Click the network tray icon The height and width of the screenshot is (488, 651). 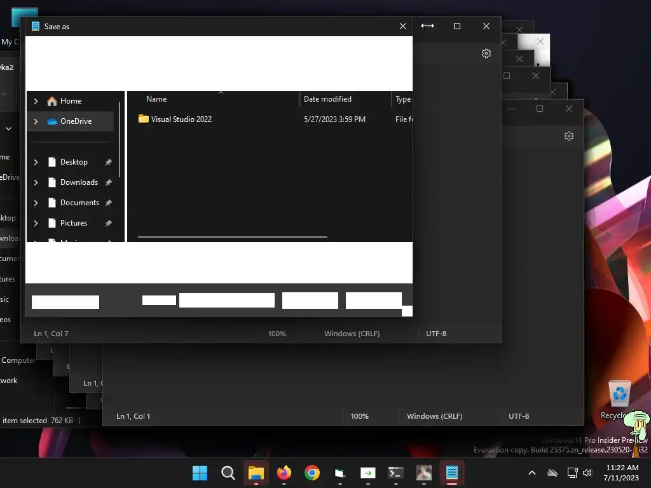pyautogui.click(x=572, y=473)
